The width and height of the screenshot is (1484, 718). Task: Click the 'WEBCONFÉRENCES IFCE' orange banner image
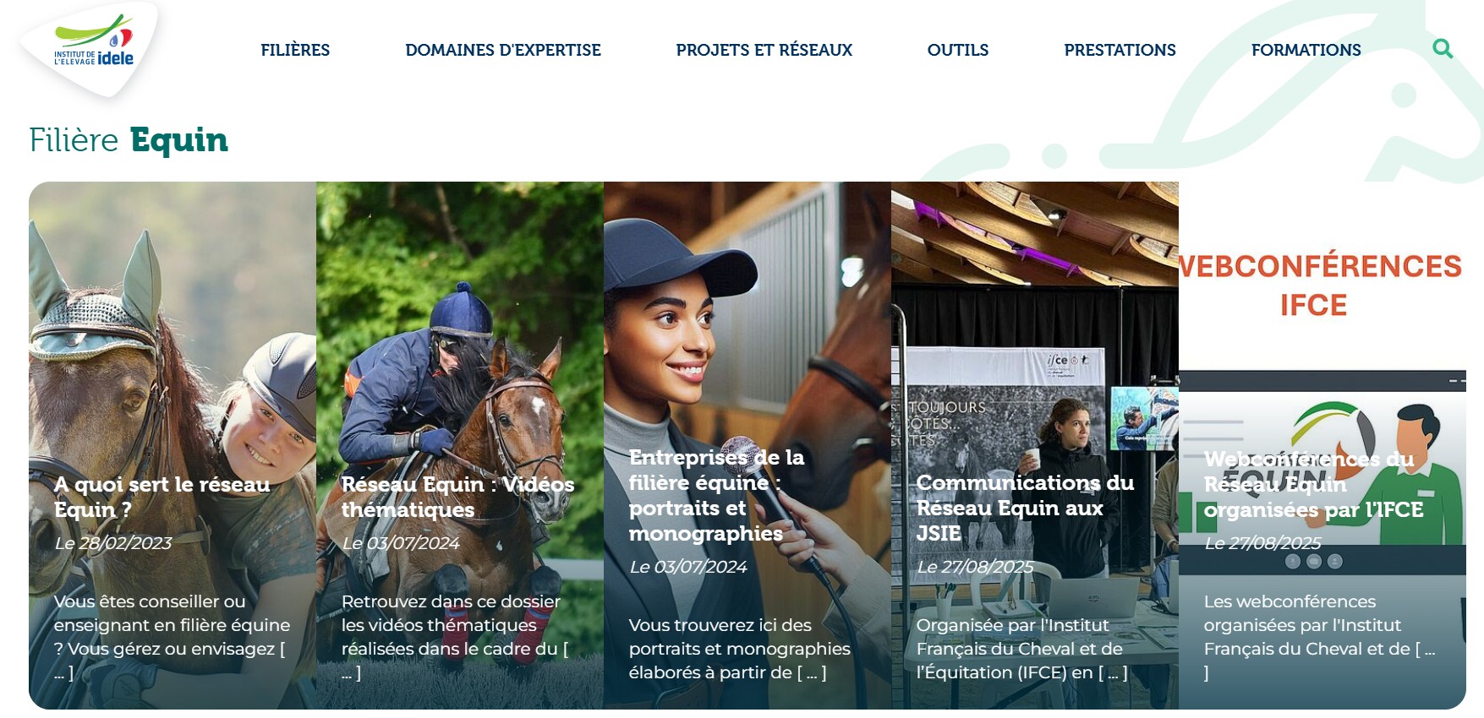click(x=1321, y=286)
